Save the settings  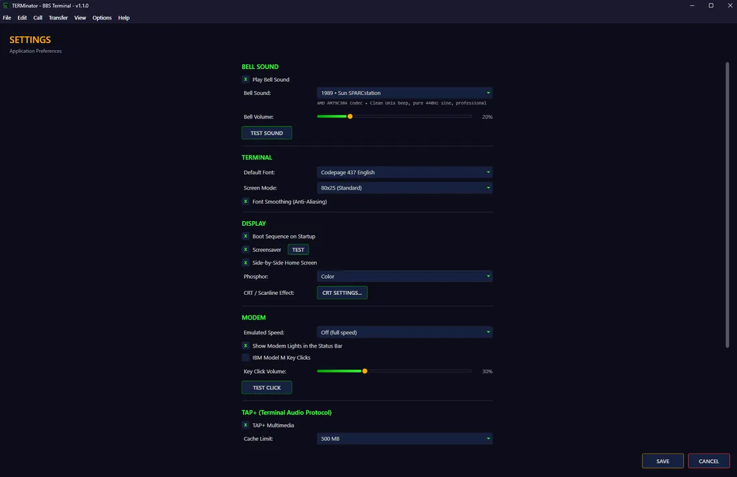663,461
